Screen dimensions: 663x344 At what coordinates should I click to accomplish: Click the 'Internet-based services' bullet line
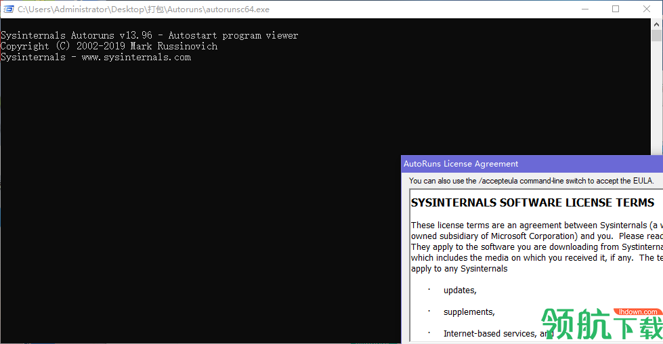click(498, 333)
